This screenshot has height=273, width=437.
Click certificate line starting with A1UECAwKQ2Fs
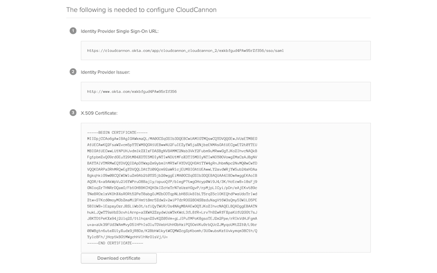click(x=172, y=145)
